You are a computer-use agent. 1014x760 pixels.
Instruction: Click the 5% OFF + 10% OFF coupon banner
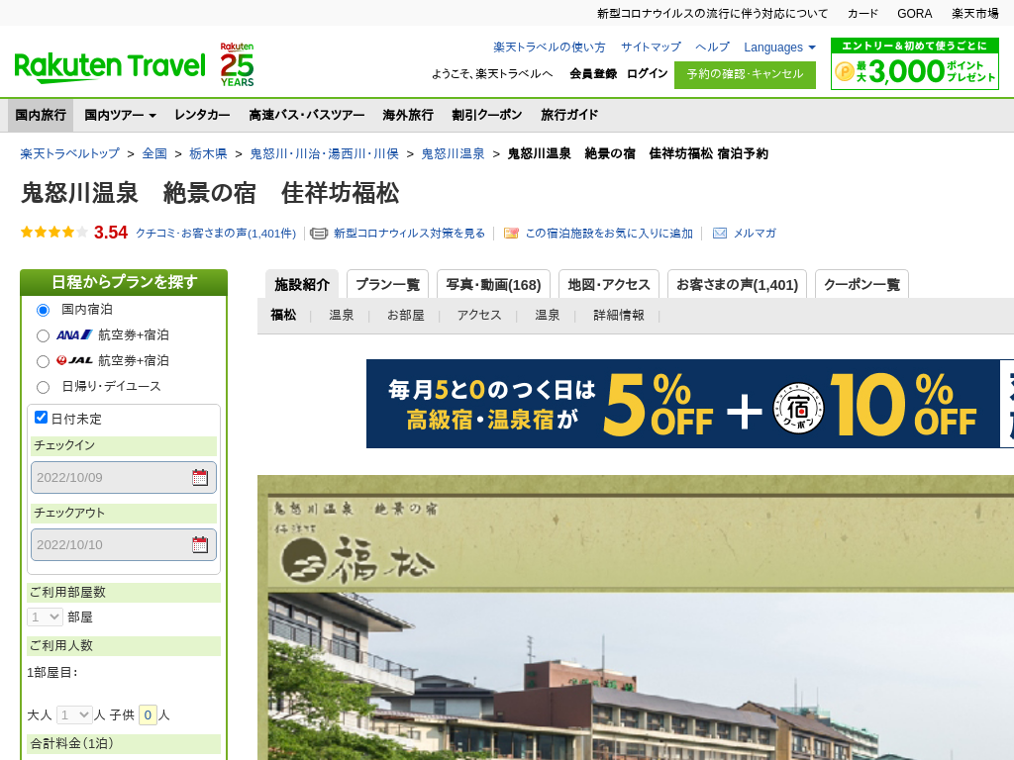[x=690, y=404]
